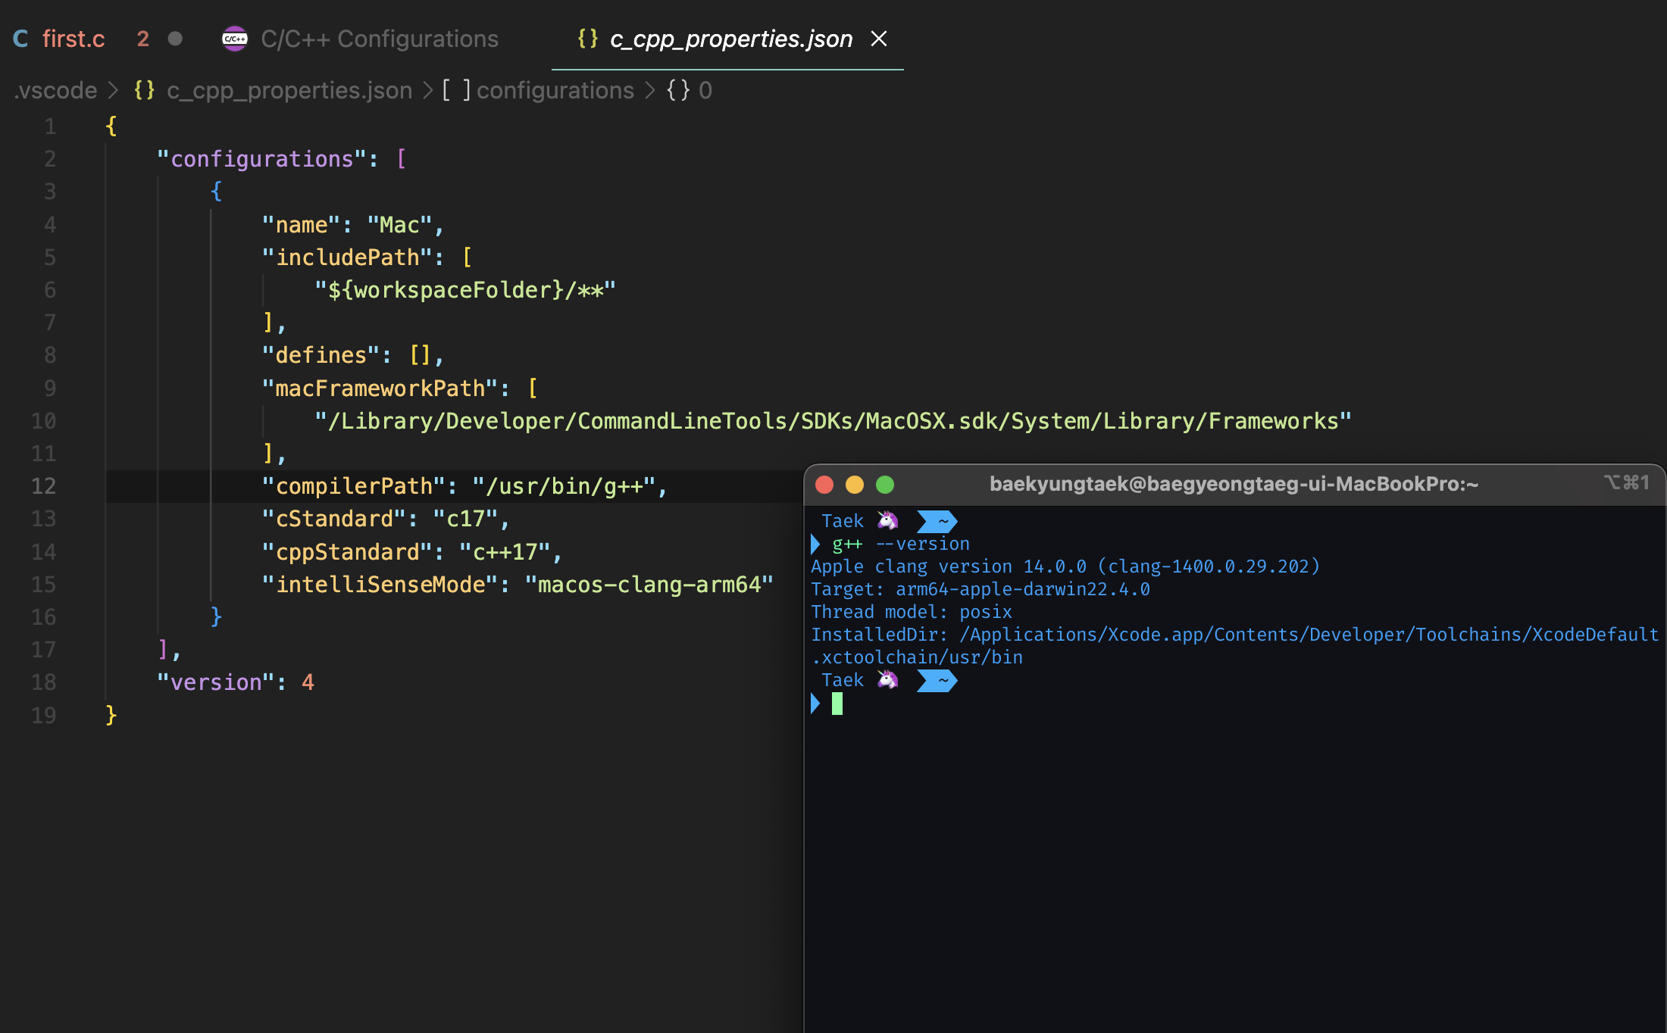Click the "name" key on line 4

click(301, 225)
